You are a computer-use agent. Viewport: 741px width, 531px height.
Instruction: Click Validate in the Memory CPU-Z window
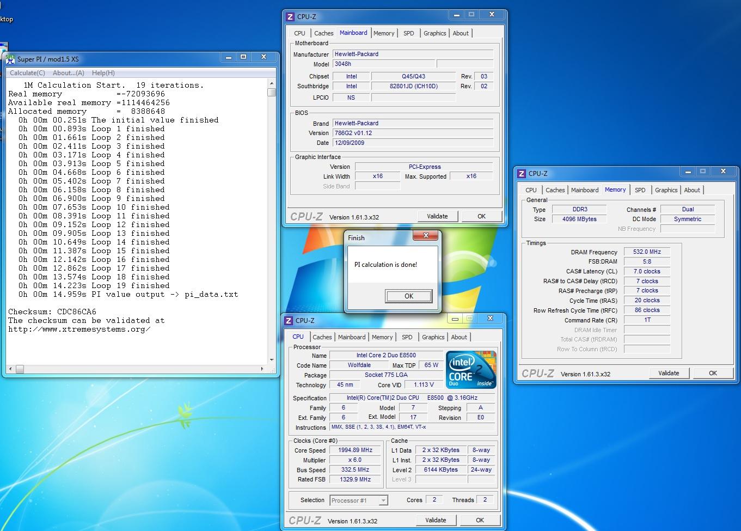point(669,373)
